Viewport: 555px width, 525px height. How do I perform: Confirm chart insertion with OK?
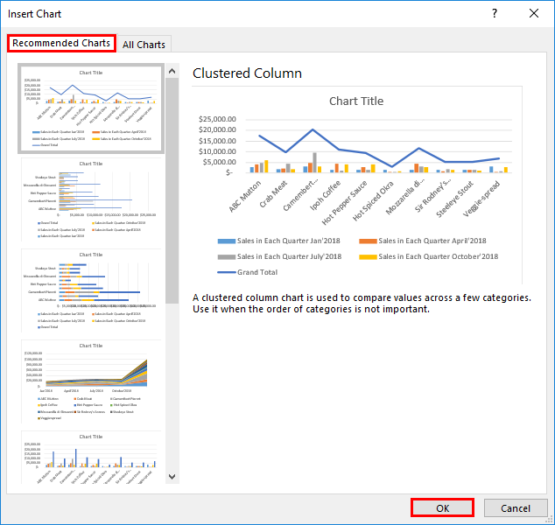point(442,508)
